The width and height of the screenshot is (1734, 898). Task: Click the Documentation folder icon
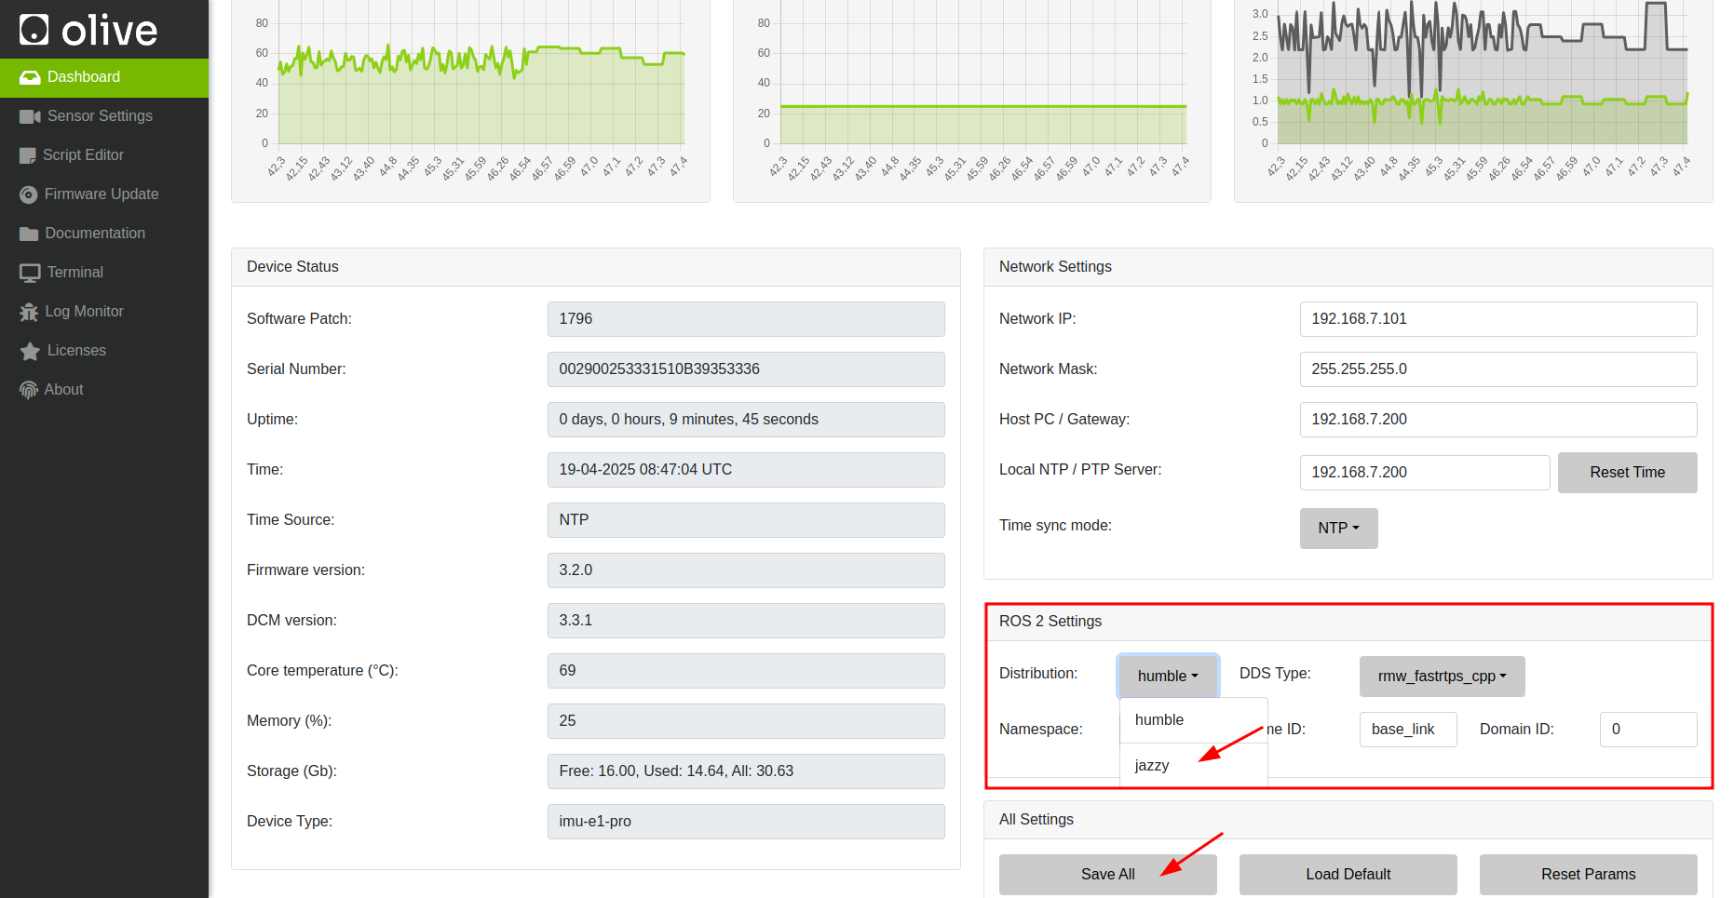29,234
